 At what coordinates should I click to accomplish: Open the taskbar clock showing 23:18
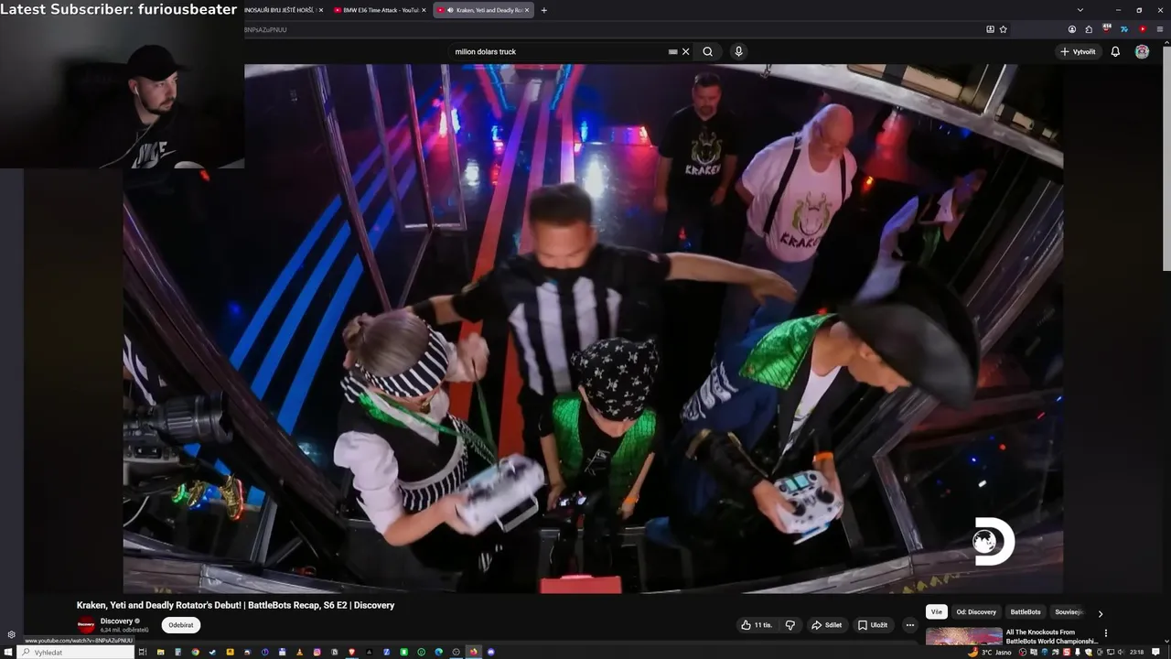point(1136,652)
